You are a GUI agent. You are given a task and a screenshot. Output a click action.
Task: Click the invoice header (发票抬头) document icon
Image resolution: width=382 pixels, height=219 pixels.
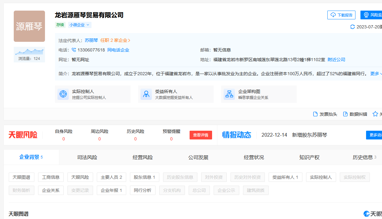[x=315, y=114]
